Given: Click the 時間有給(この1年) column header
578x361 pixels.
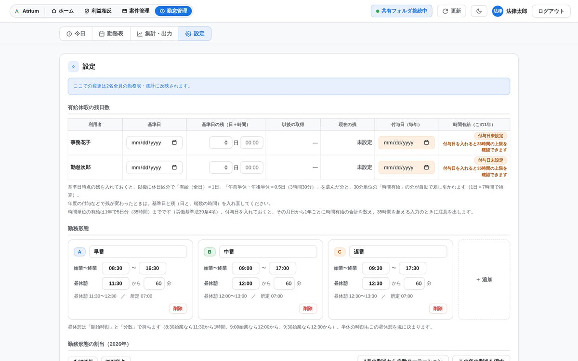Looking at the screenshot, I should pos(474,125).
